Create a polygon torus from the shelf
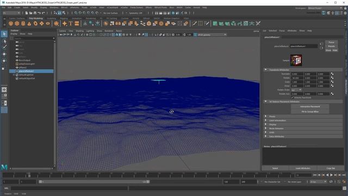 (x=35, y=23)
